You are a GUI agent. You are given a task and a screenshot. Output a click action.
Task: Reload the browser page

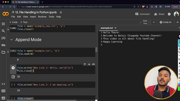point(10,7)
